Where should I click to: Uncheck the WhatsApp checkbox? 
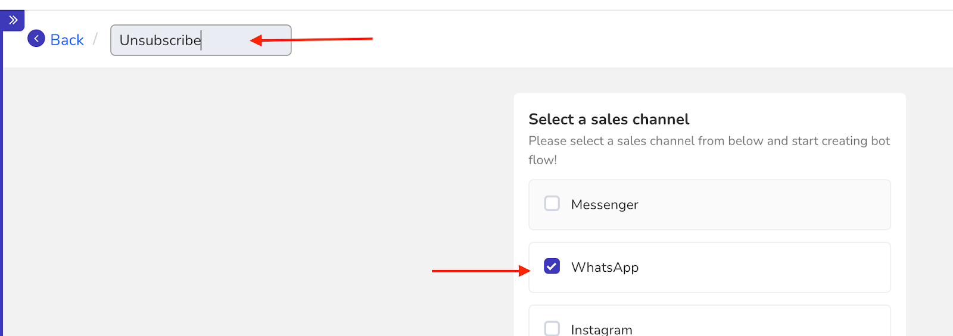pos(552,266)
